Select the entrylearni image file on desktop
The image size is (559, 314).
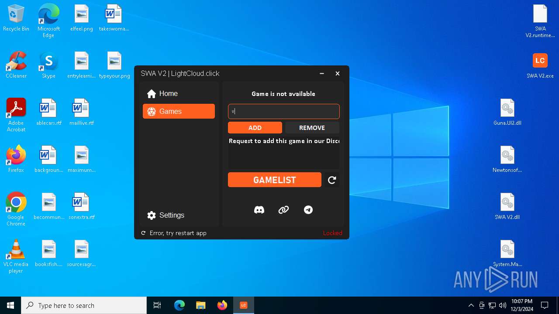[82, 65]
